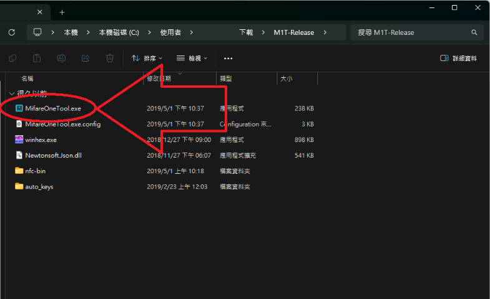
Task: Expand the chevron after 本機 breadcrumb
Action: pyautogui.click(x=88, y=32)
